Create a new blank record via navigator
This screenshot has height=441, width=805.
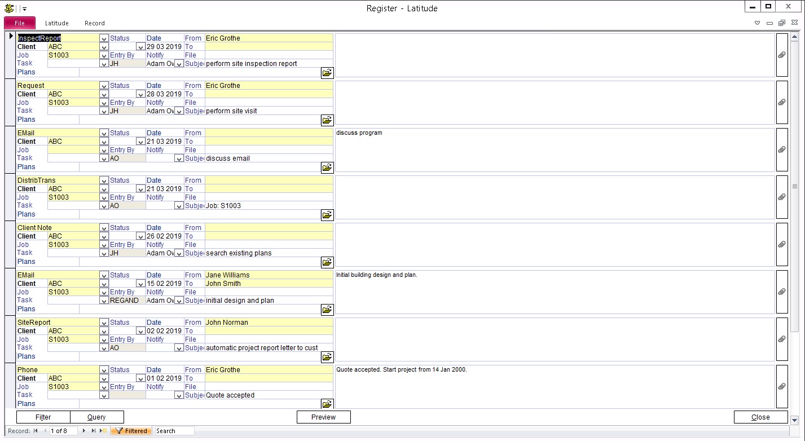103,431
